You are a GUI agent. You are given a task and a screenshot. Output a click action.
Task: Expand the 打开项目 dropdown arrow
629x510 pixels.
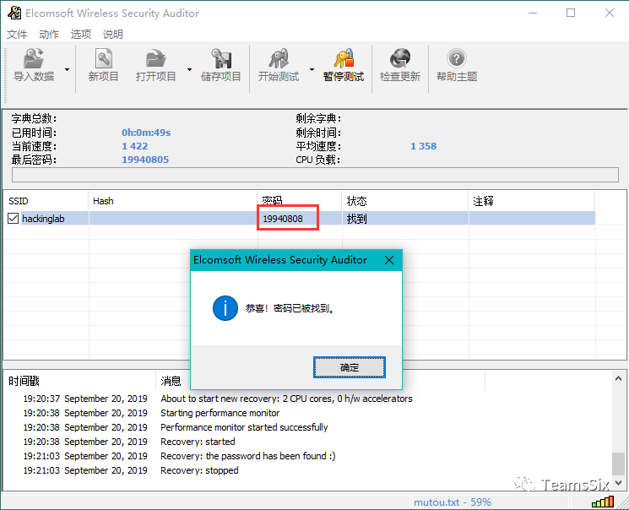189,69
